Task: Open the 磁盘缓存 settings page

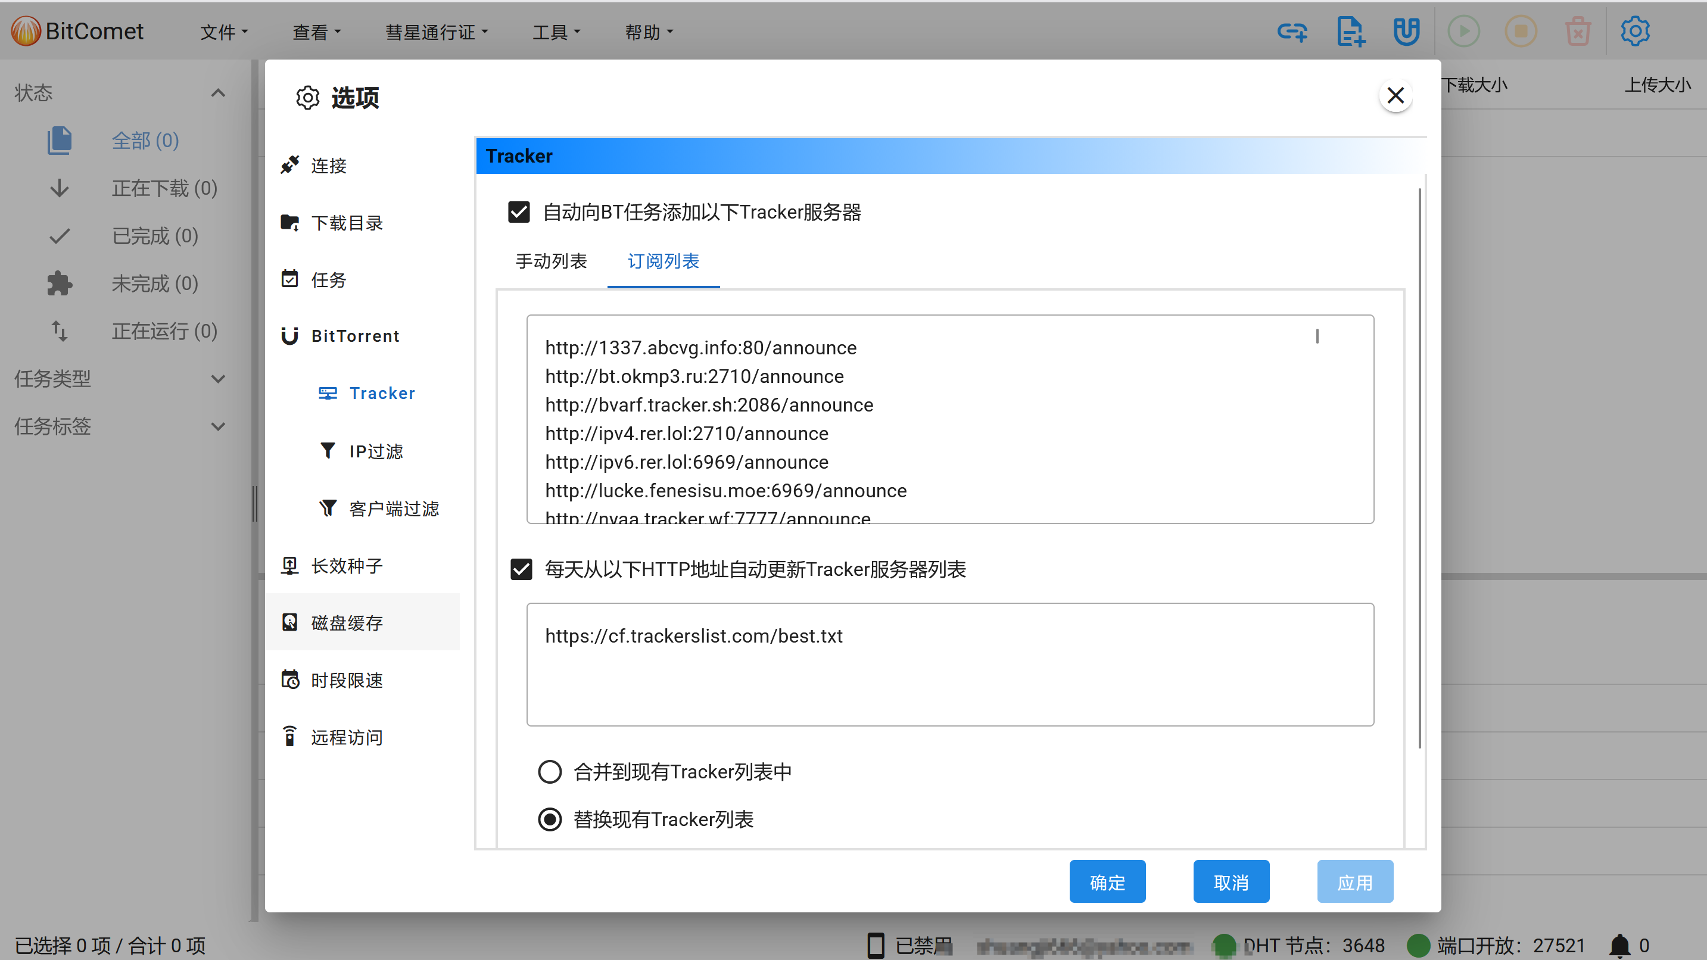Action: pyautogui.click(x=347, y=622)
